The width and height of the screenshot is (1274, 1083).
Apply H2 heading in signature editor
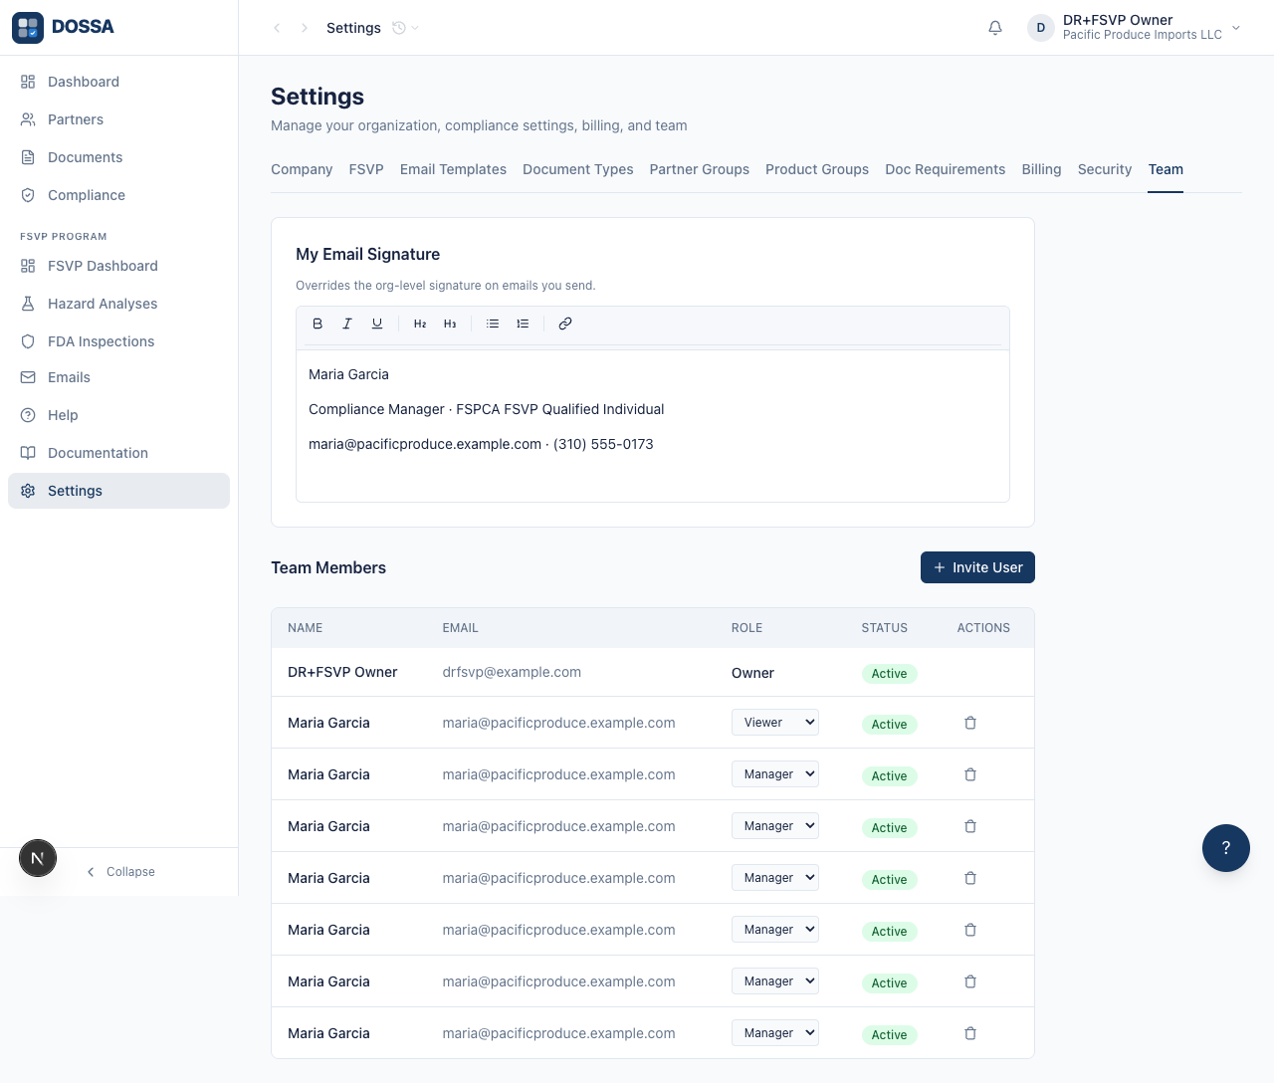pos(420,324)
